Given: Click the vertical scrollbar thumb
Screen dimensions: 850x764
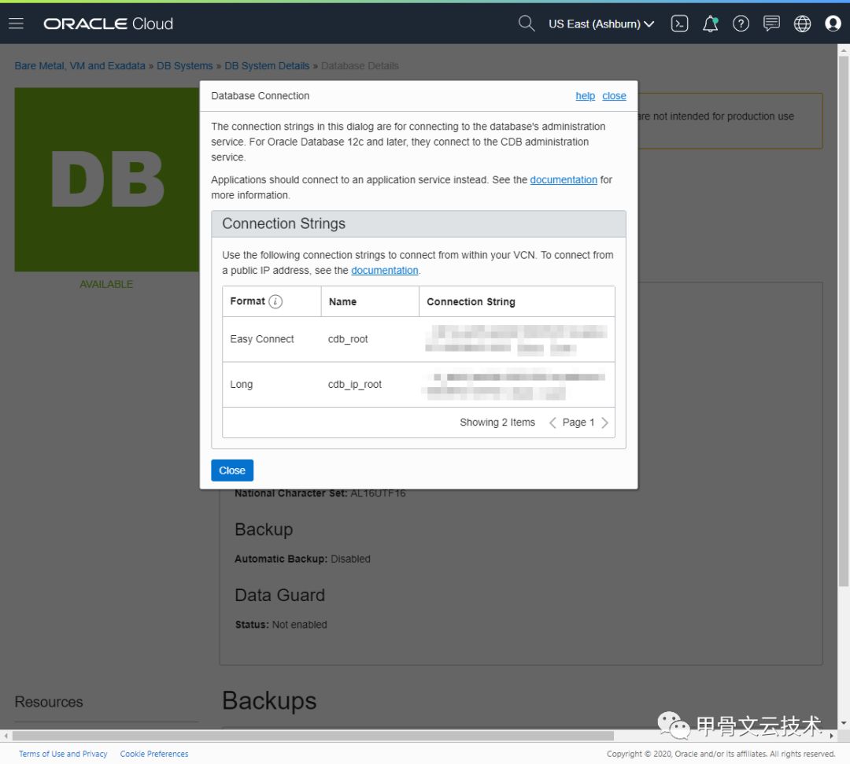Looking at the screenshot, I should 843,320.
